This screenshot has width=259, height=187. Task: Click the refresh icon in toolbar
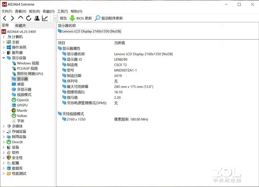(29, 18)
